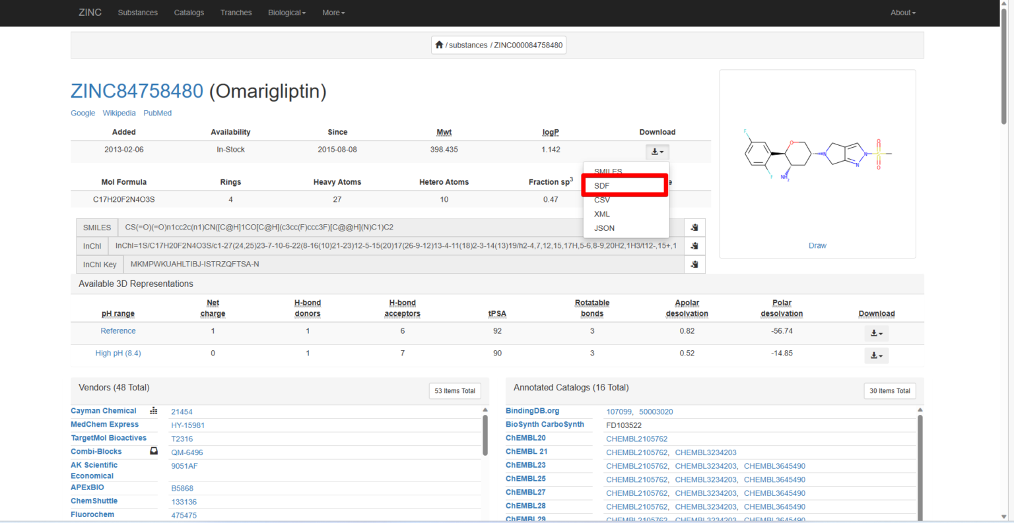Copy the SMILES string using its clipboard icon
Screen dimensions: 1014x523
(694, 227)
